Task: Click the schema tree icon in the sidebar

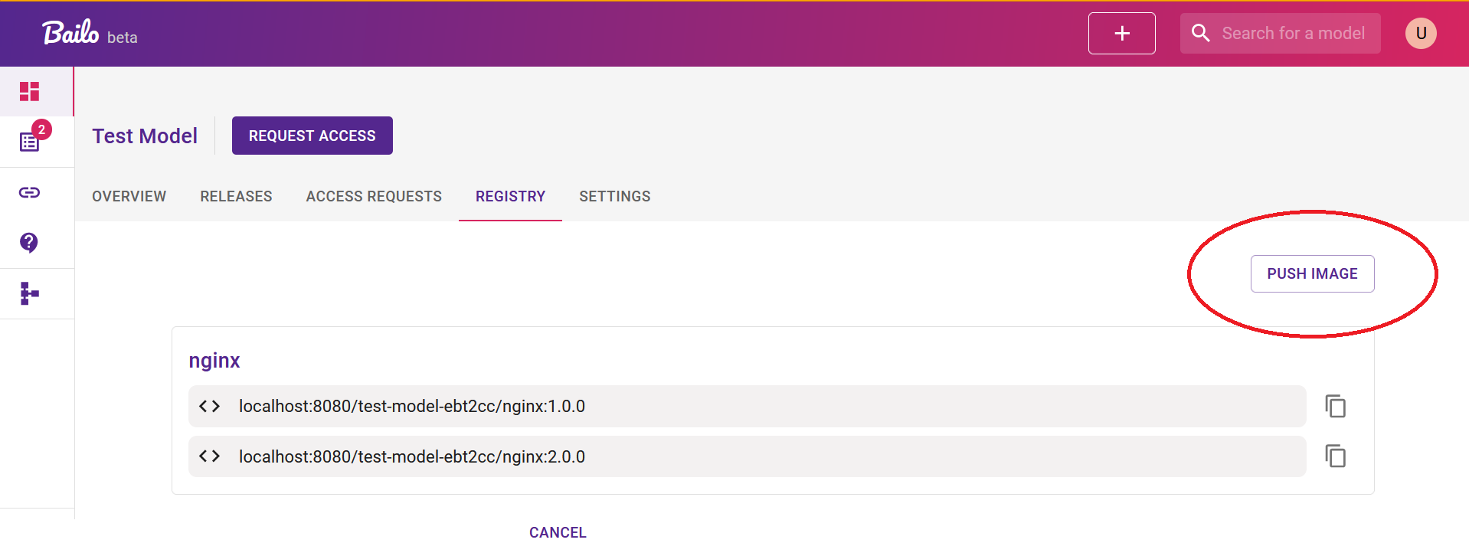Action: point(29,293)
